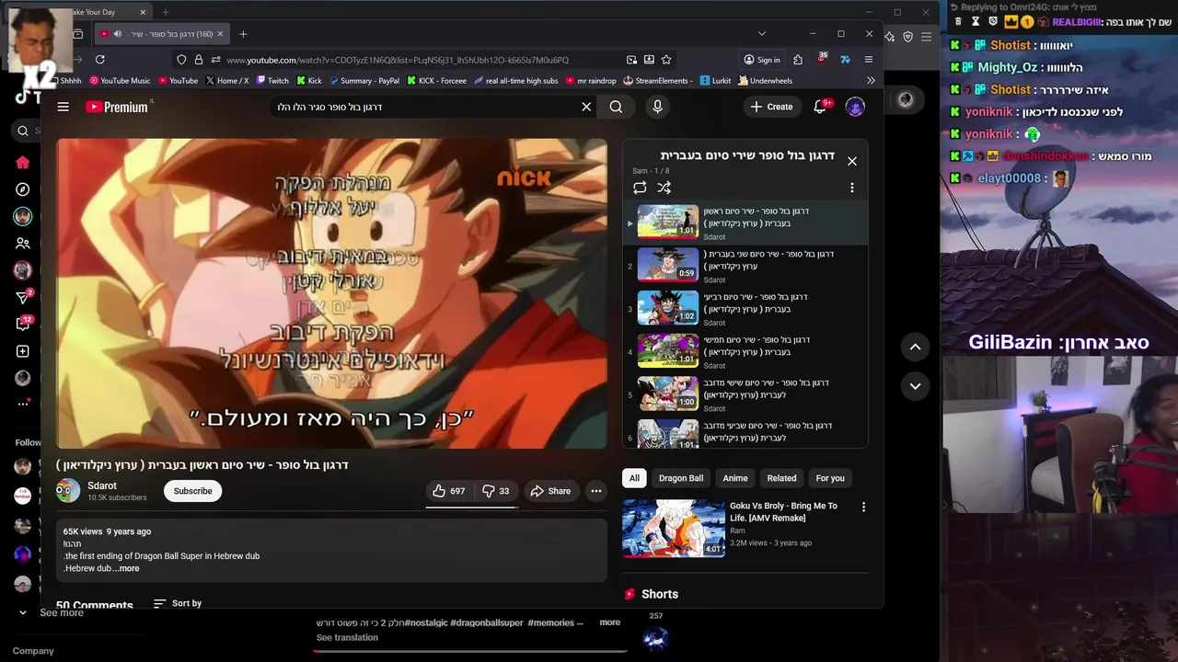Select the For you filter chip
Viewport: 1178px width, 662px height.
click(x=830, y=478)
